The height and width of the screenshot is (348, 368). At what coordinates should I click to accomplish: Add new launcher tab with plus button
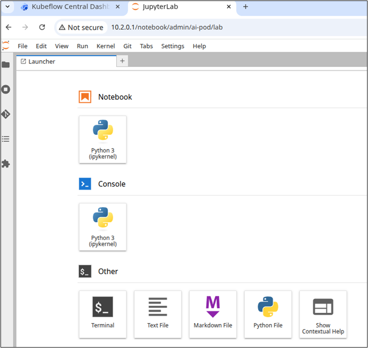pos(123,61)
